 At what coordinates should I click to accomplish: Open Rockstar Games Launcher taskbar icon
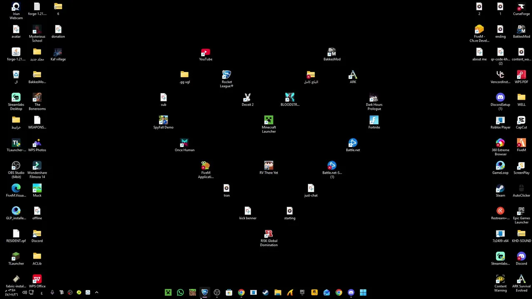314,293
